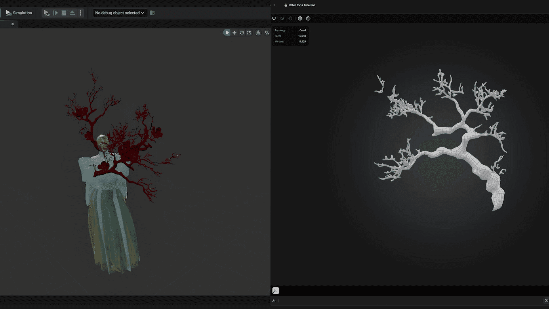Click the monitor display icon in viewer toolbar
Screen dimensions: 549x309
click(274, 18)
